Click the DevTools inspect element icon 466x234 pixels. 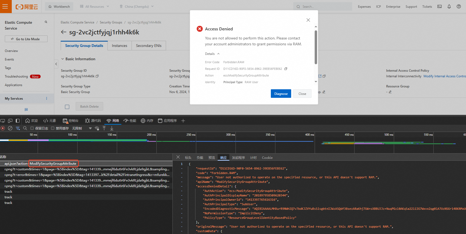tap(3, 121)
